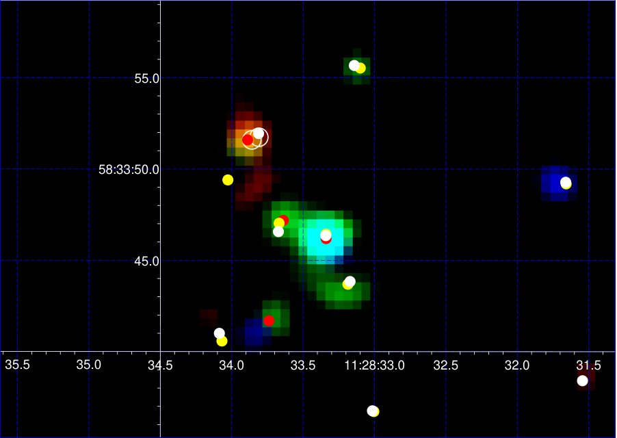
Task: Click the 45.0 declination label
Action: coord(147,261)
